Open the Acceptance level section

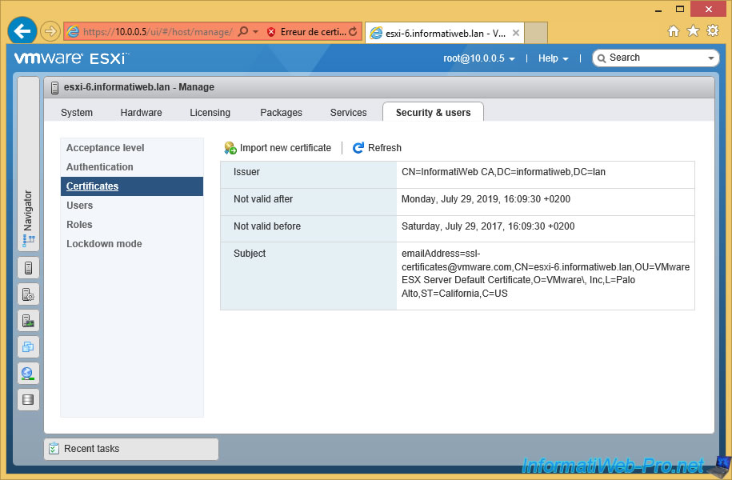pyautogui.click(x=132, y=148)
